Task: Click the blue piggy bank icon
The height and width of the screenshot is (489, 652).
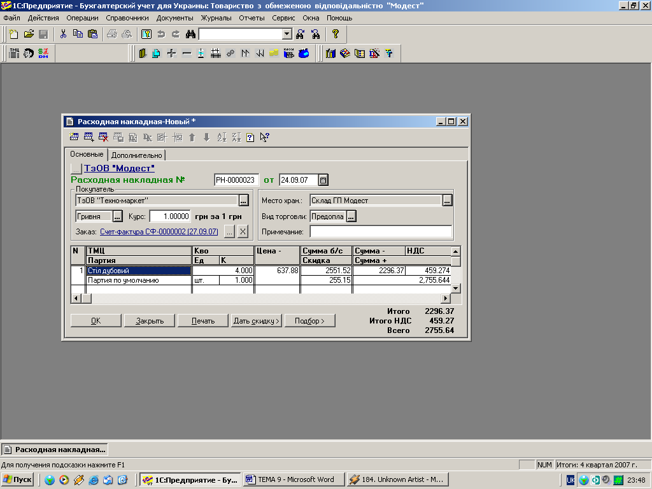Action: (x=304, y=53)
